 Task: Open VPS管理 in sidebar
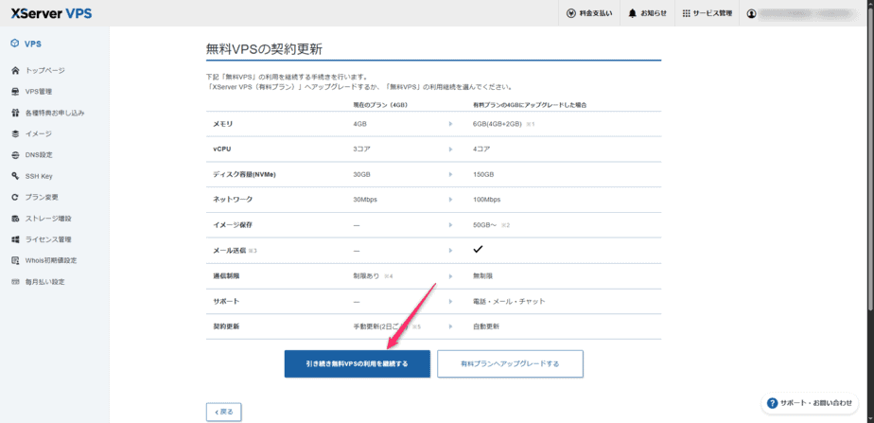[39, 92]
